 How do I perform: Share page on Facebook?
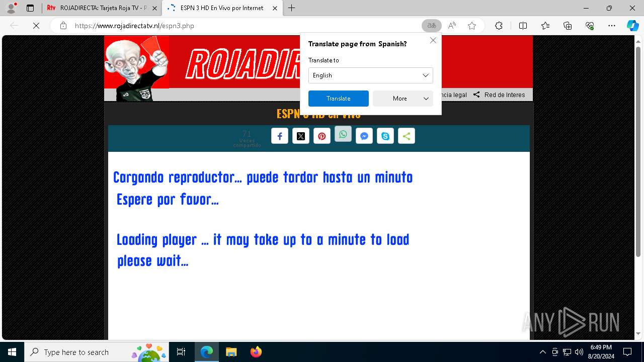280,136
